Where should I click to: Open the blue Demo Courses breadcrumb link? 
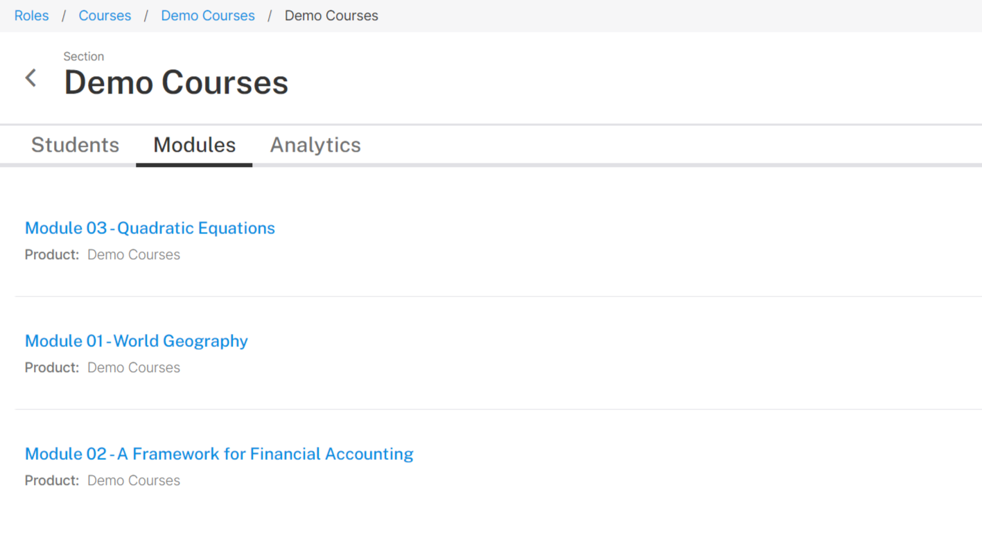(x=208, y=15)
